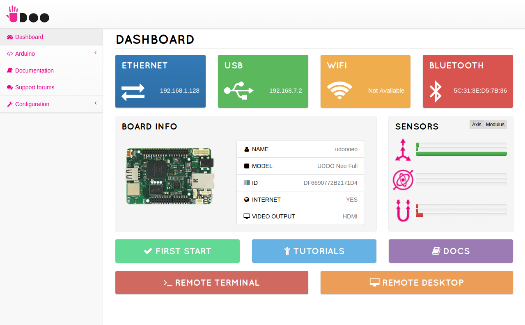Click the FIRST START button

[x=177, y=251]
